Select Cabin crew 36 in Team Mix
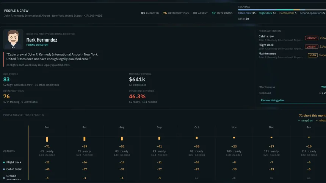This screenshot has height=183, width=326. (246, 13)
